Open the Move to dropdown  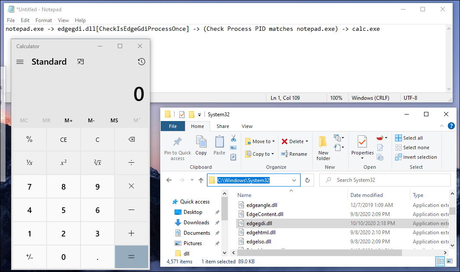tap(260, 141)
